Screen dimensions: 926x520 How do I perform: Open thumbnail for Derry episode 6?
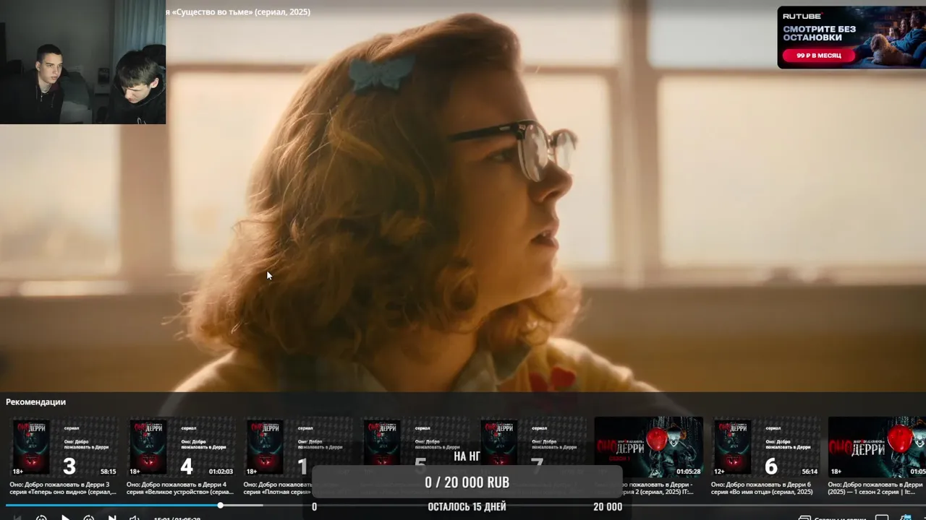coord(766,446)
